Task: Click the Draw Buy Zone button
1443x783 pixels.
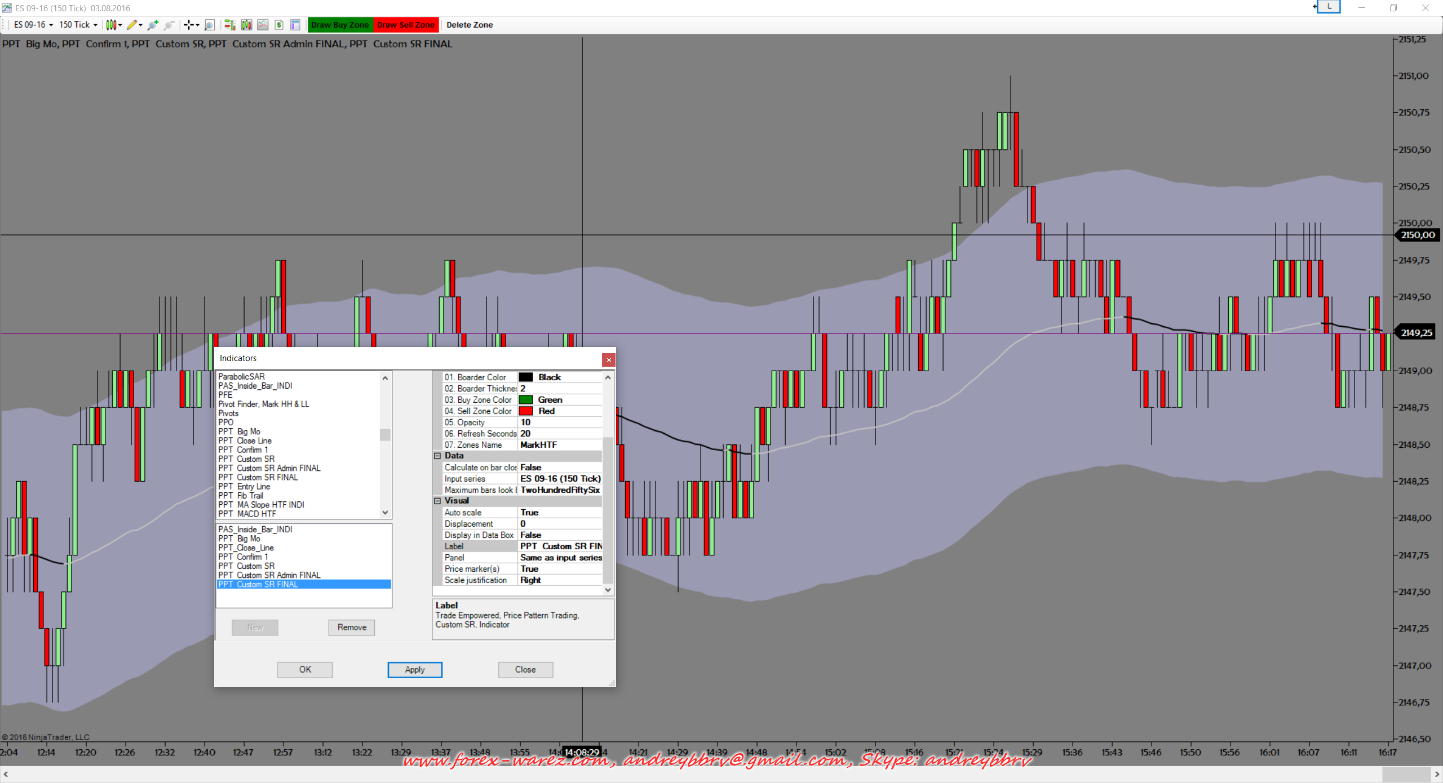Action: coord(340,25)
